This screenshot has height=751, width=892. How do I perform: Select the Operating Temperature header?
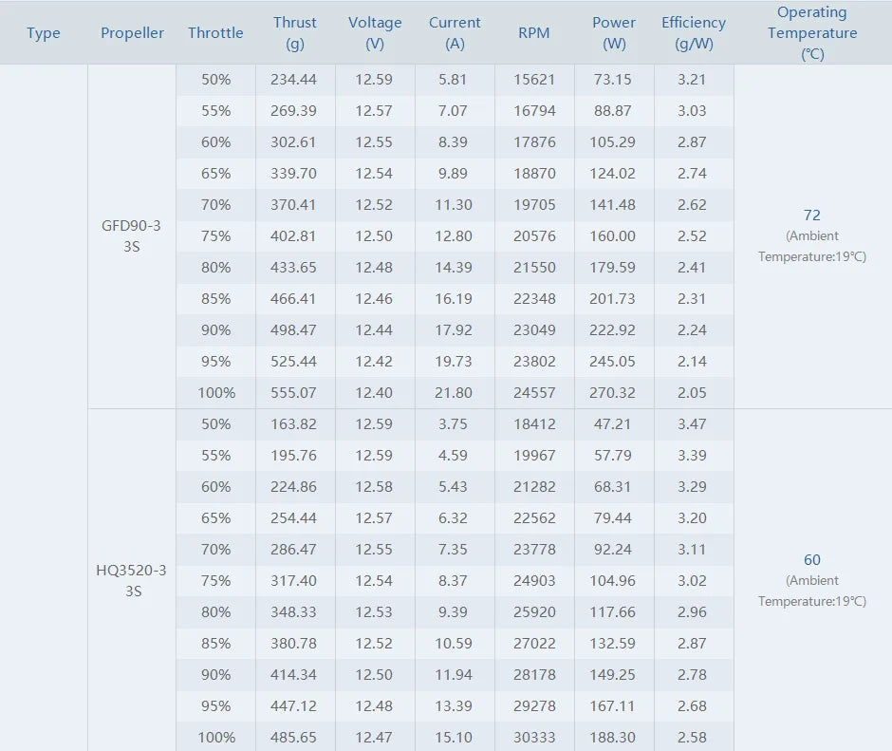click(x=812, y=33)
